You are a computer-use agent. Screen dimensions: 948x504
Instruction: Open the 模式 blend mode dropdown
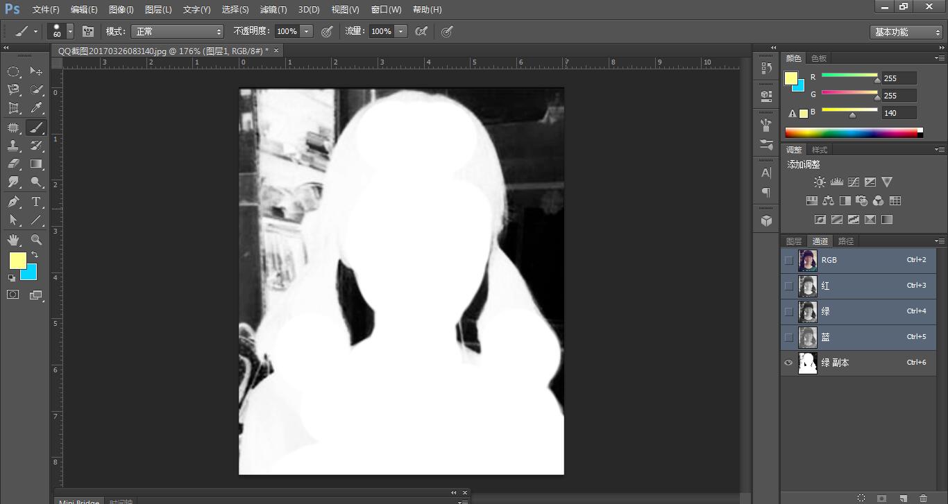point(178,32)
